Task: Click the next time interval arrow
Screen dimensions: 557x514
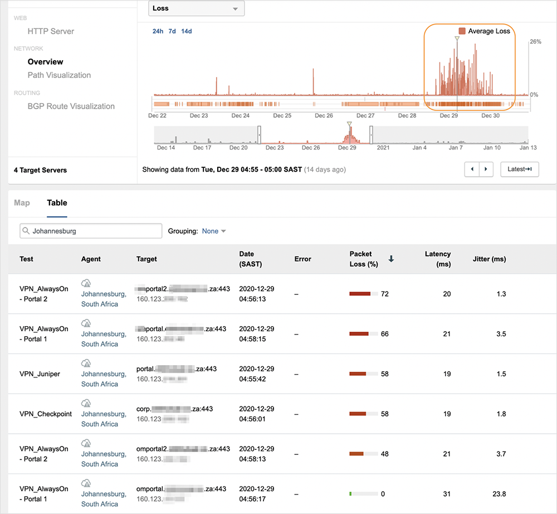Action: tap(486, 169)
